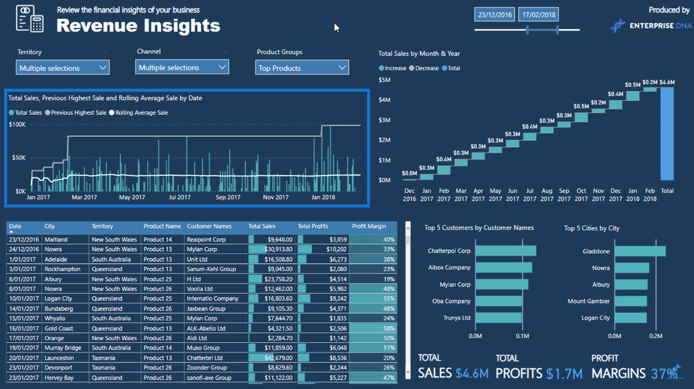Click the Revenue Insights calculator report icon

(x=30, y=19)
